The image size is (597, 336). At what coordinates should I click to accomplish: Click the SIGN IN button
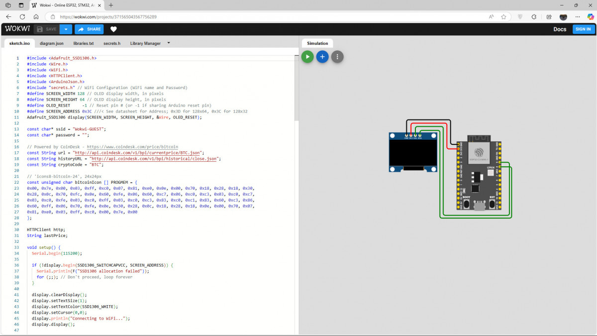(x=583, y=29)
